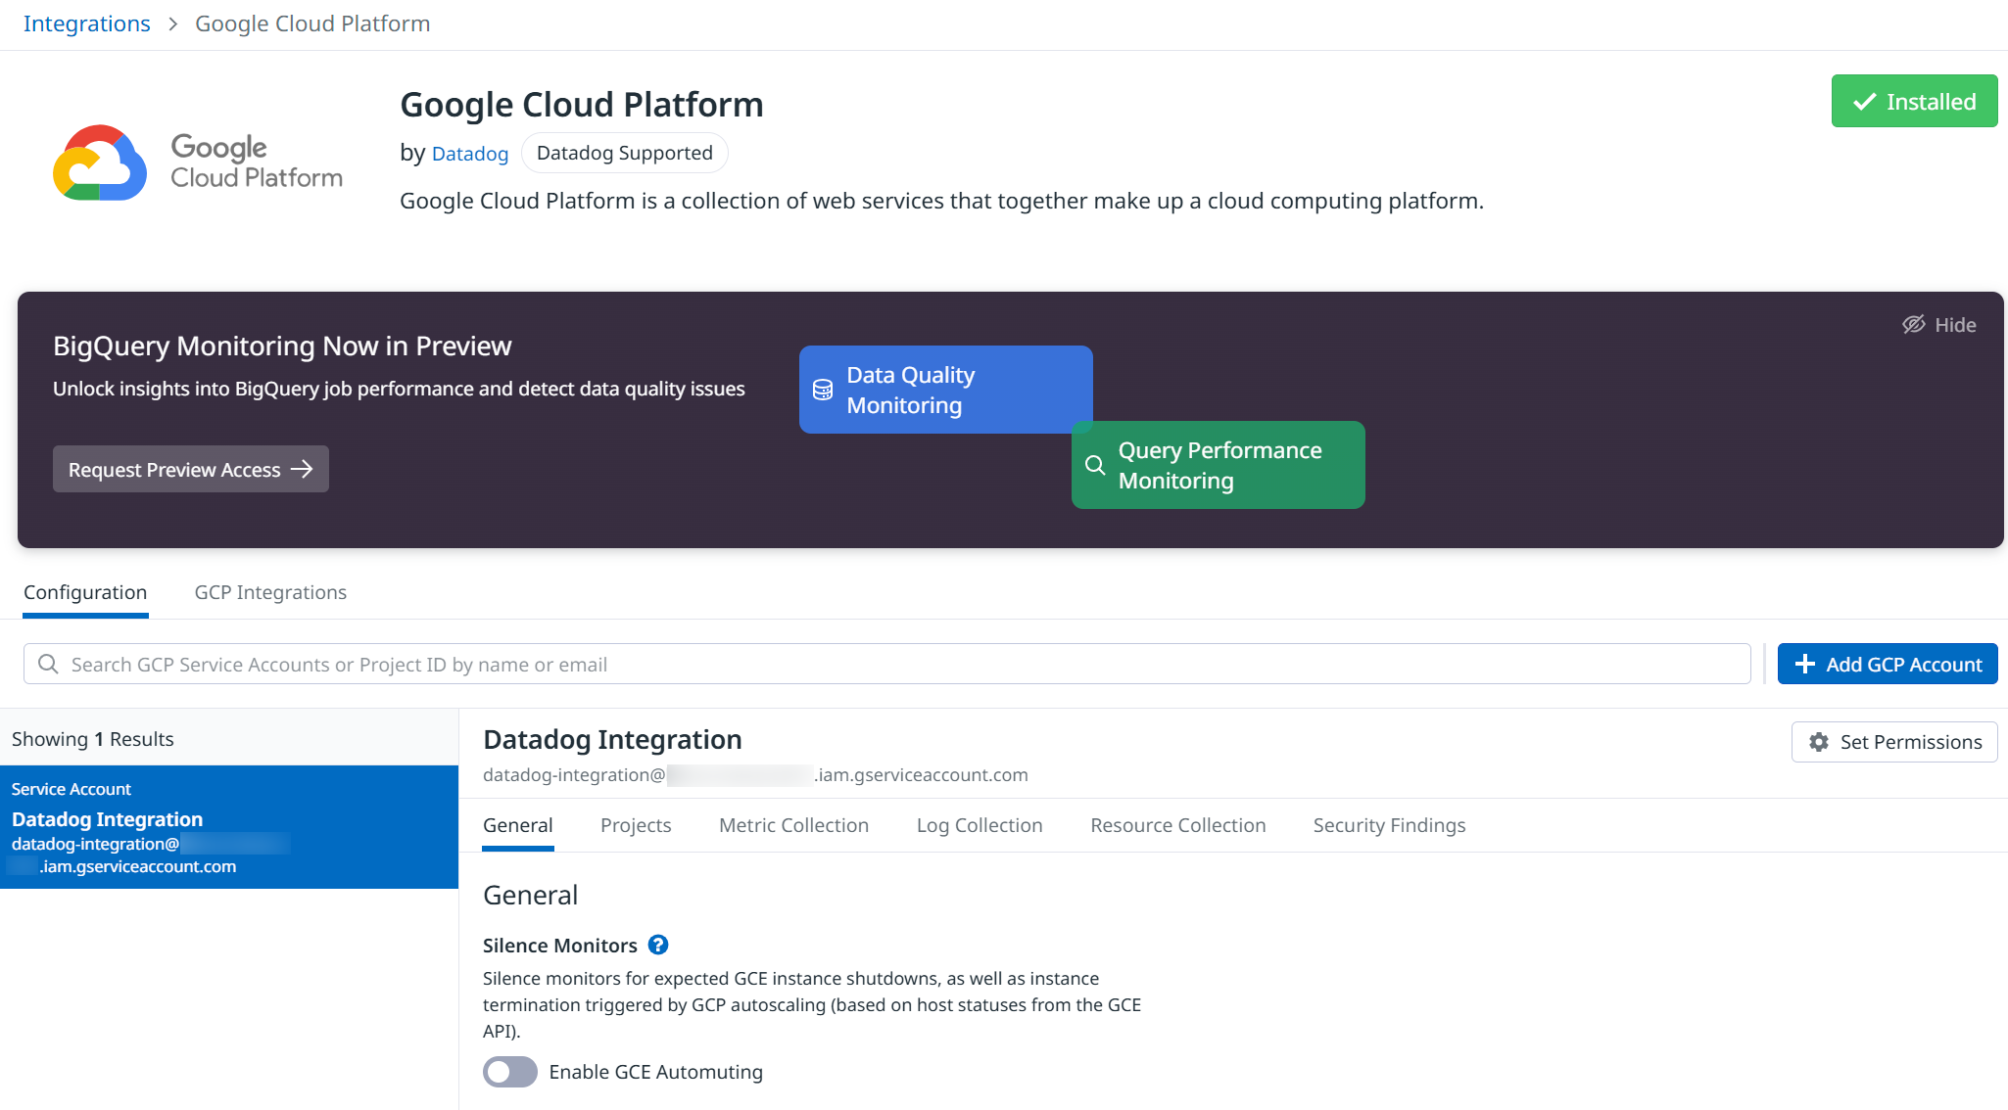Viewport: 2008px width, 1110px height.
Task: Switch to the Projects tab
Action: pyautogui.click(x=636, y=825)
